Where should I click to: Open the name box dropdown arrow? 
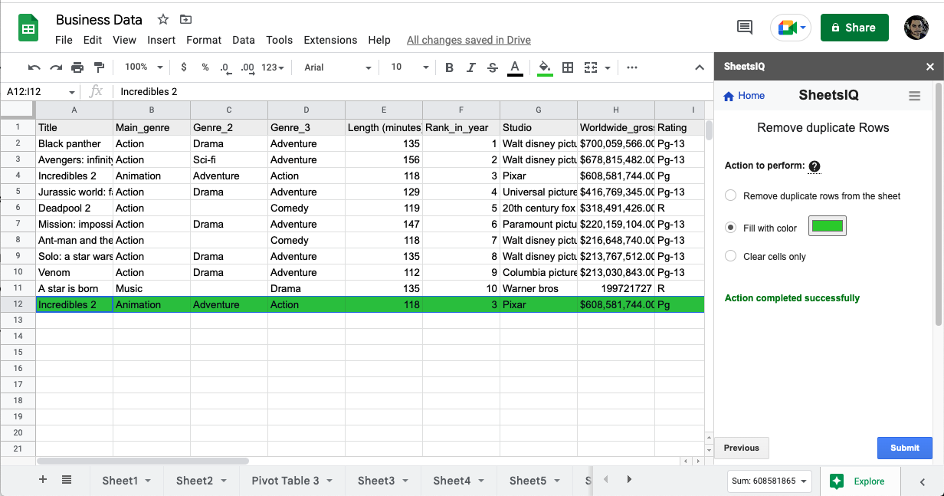tap(72, 92)
